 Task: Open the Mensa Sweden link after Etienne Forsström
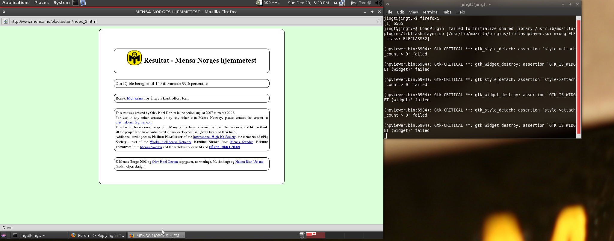(x=151, y=147)
